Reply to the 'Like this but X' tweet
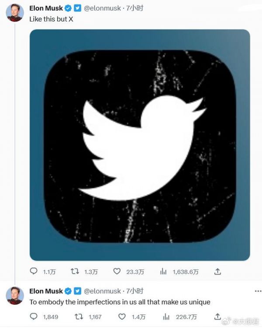This screenshot has width=262, height=328. click(x=34, y=272)
